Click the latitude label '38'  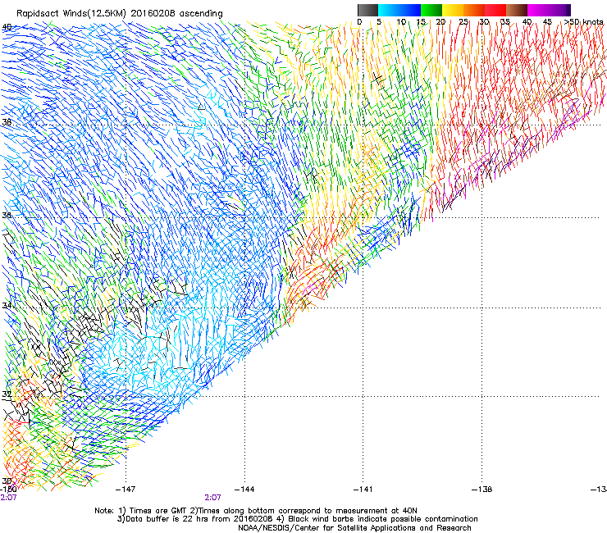(7, 122)
